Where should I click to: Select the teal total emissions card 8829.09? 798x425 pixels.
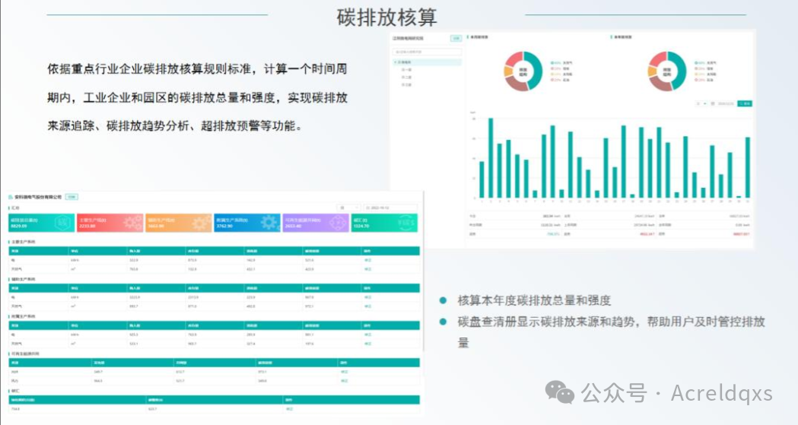[42, 223]
